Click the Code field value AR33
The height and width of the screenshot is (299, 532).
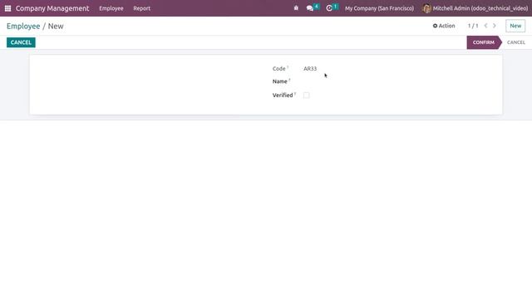point(310,68)
